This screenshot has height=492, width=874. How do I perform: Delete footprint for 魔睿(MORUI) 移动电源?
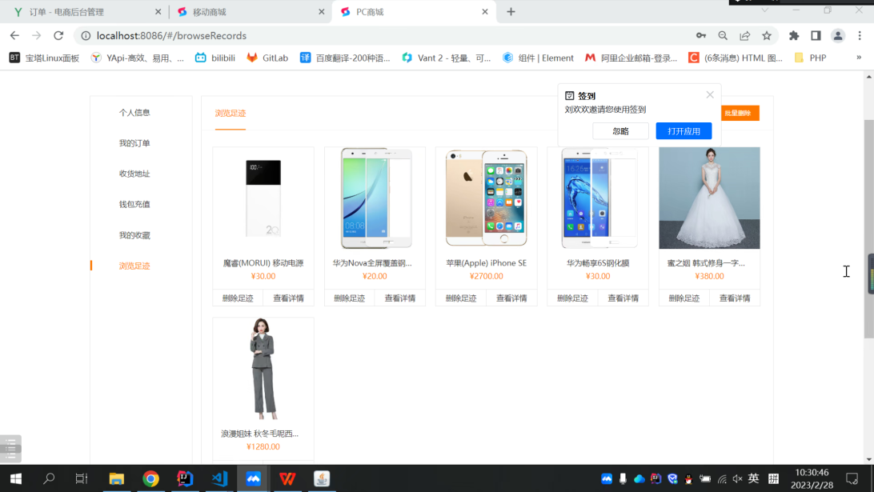pyautogui.click(x=238, y=298)
